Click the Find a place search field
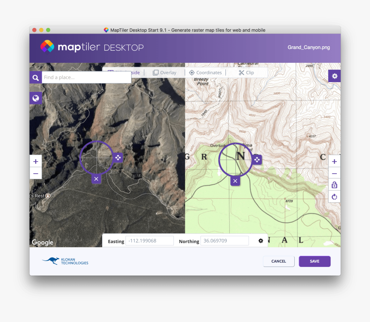 click(86, 77)
